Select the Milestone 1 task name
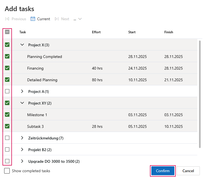The image size is (204, 178). [x=37, y=115]
